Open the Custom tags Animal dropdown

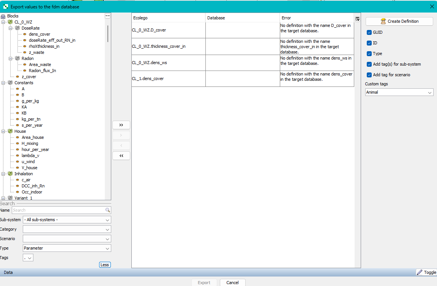coord(399,92)
